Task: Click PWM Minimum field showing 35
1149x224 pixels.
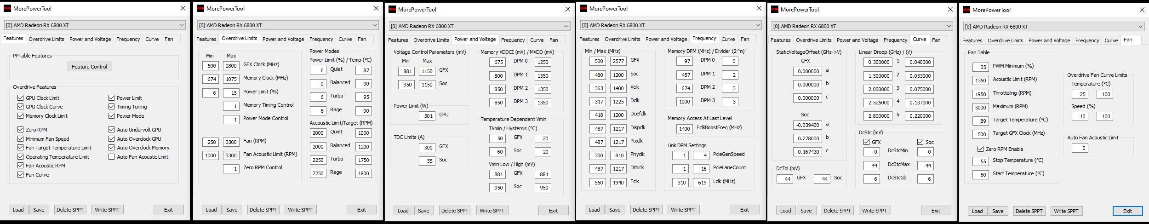Action: (981, 67)
